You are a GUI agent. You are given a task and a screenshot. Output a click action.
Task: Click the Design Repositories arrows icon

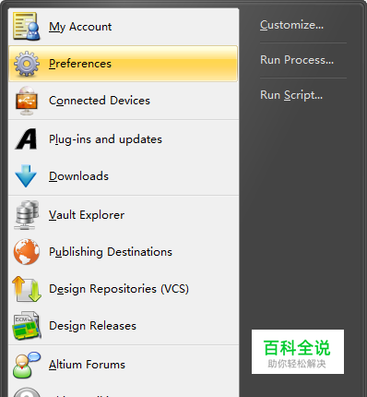coord(27,289)
